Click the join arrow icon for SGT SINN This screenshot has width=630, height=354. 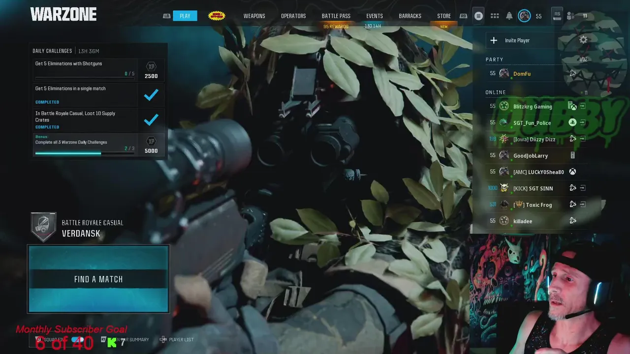click(x=583, y=188)
